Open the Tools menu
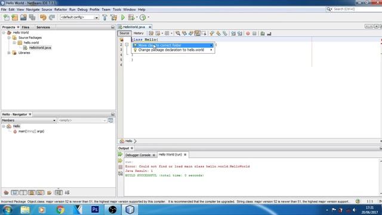382x215 pixels. point(117,10)
